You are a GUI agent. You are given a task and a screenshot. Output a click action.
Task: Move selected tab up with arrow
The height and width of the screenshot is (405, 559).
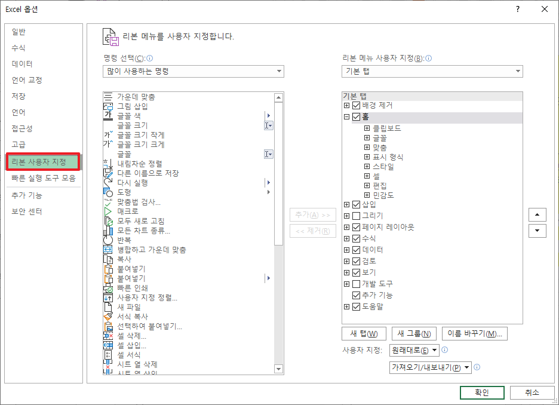537,214
